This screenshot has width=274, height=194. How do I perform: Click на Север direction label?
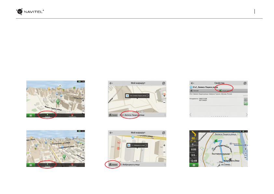pos(226,164)
